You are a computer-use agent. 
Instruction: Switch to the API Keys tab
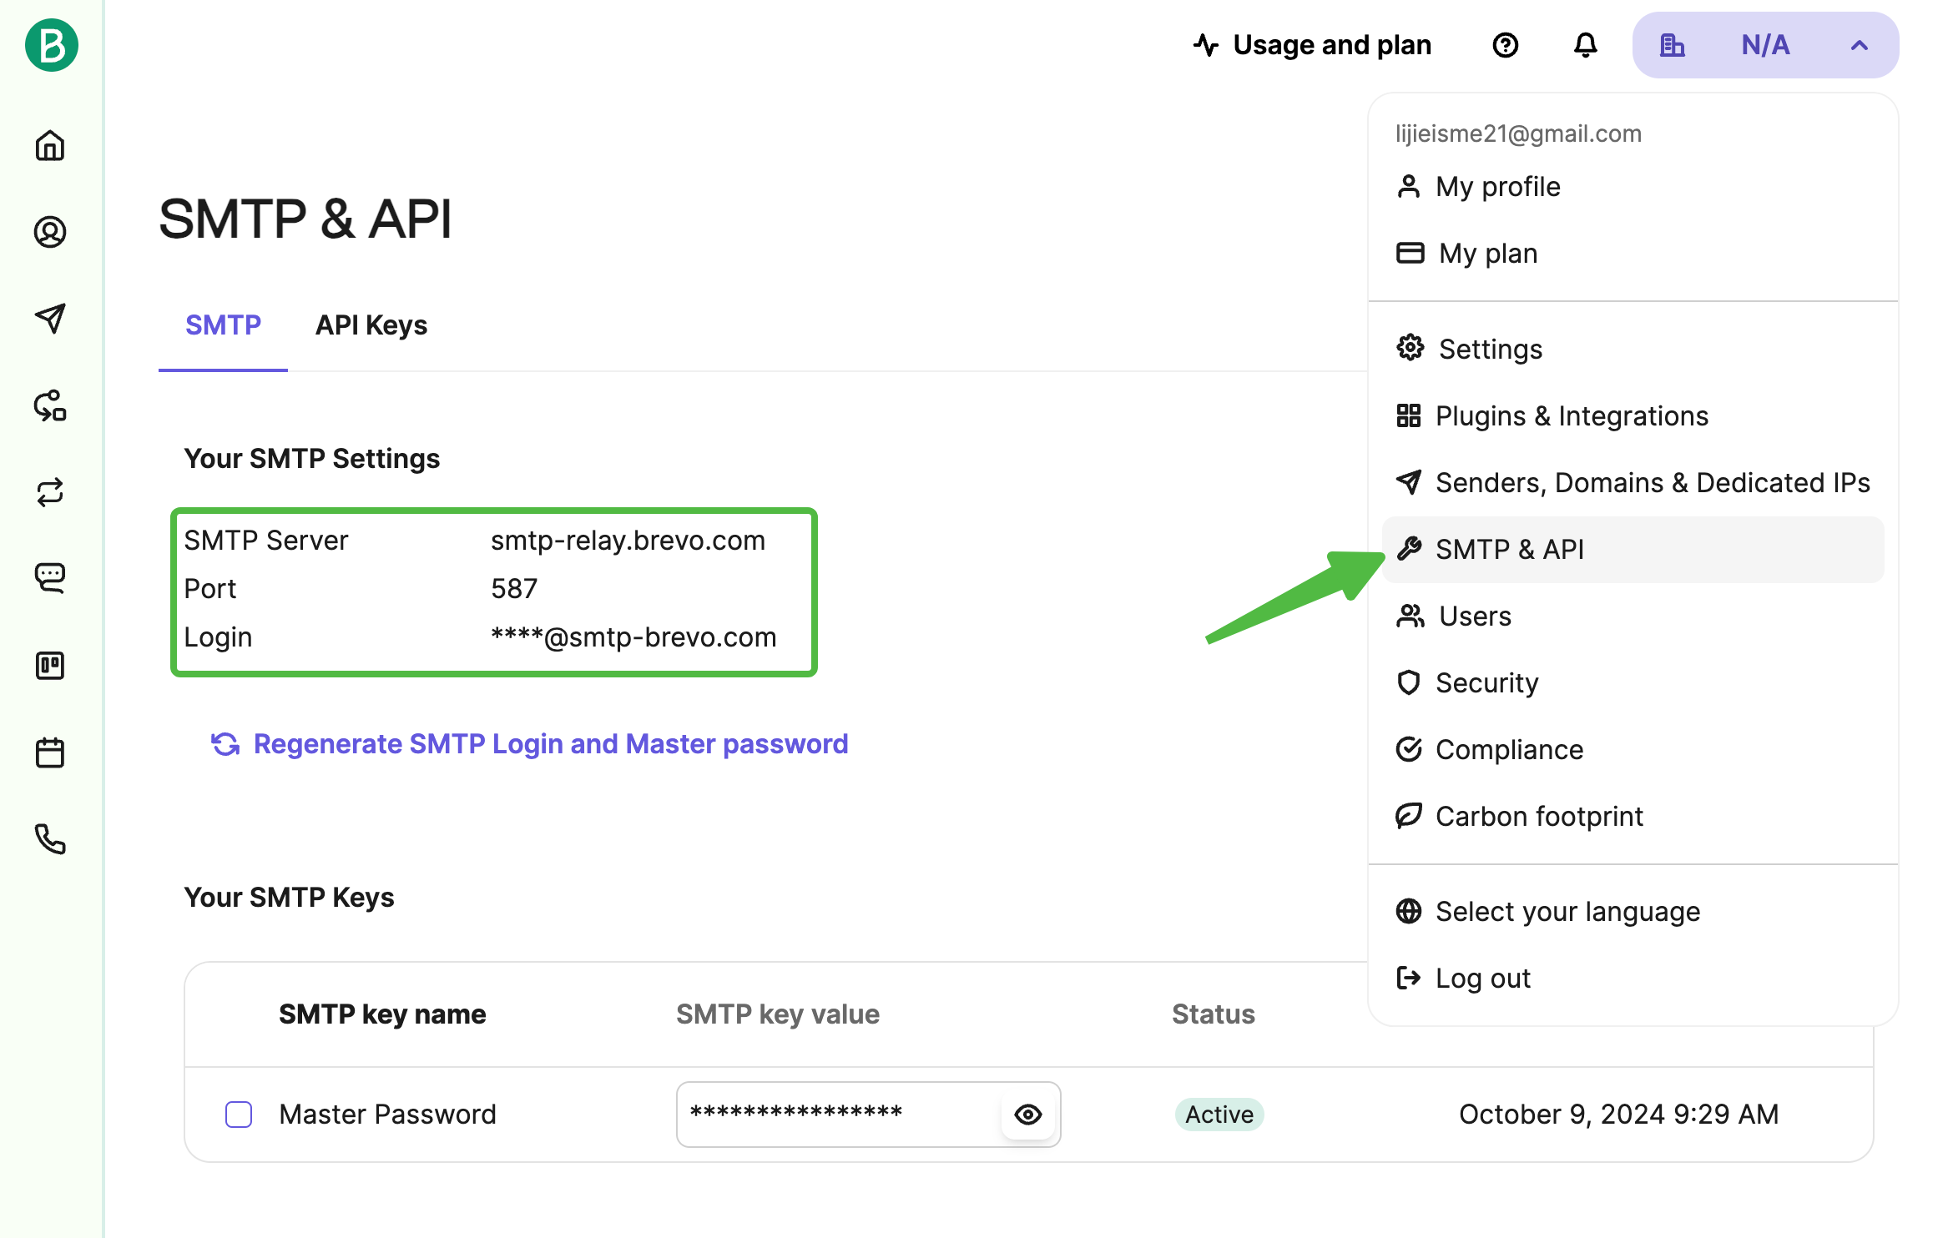tap(371, 325)
